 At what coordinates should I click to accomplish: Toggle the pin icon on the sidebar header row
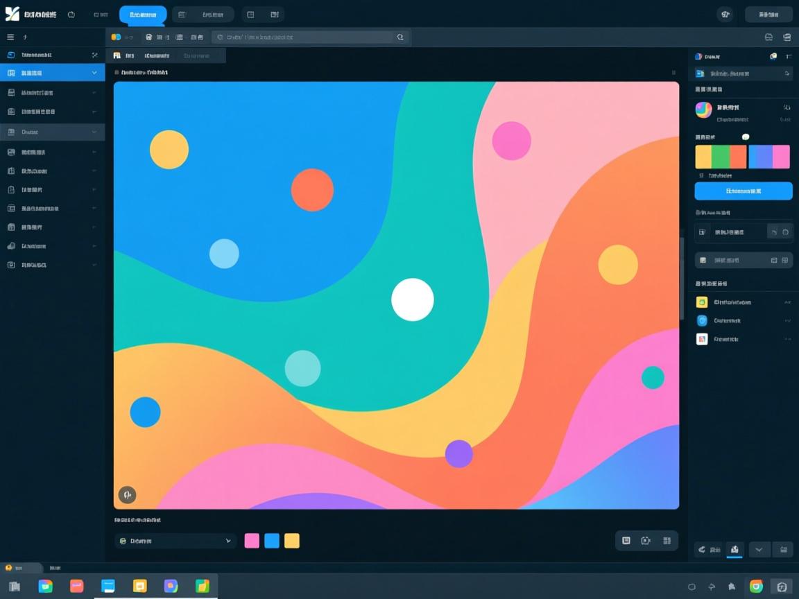94,55
